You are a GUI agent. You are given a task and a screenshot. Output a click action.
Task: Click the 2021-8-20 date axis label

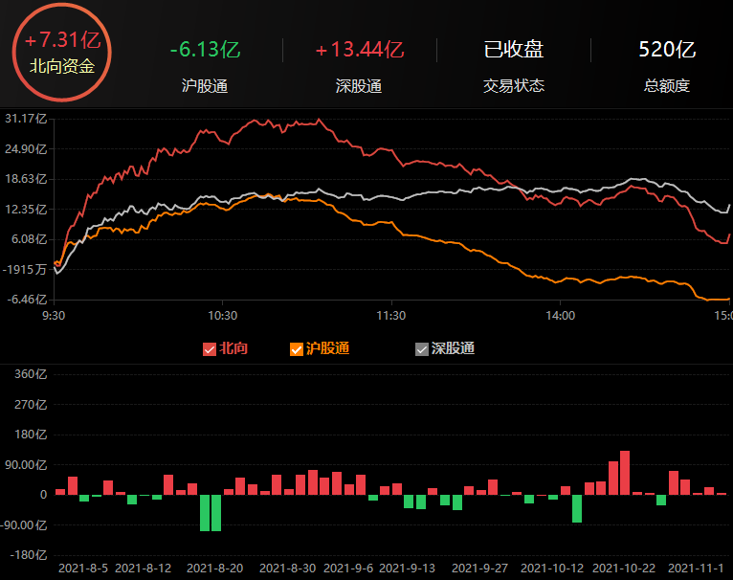[x=215, y=568]
